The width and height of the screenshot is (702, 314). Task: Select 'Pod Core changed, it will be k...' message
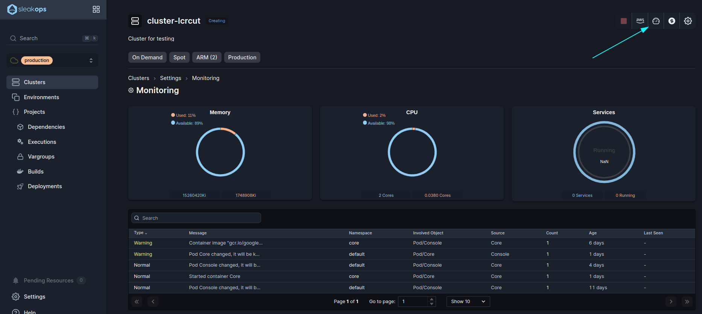224,254
